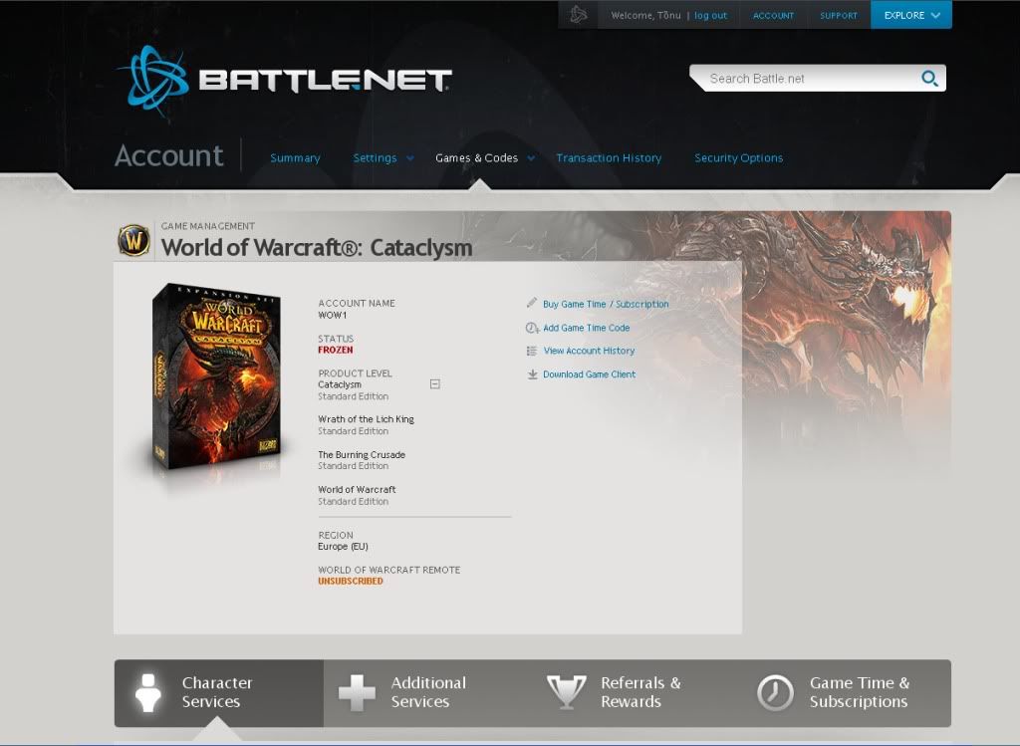Click the small Blizzard icon in top bar
The height and width of the screenshot is (746, 1020).
578,15
